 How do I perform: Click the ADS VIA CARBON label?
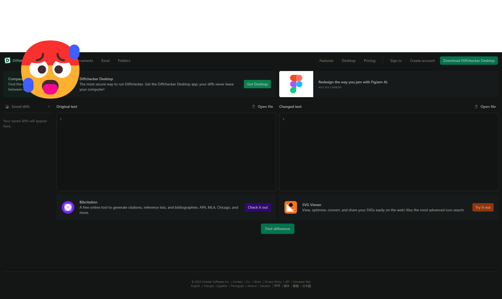coord(330,87)
